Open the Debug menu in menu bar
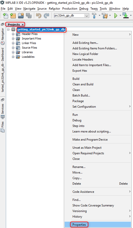 [x=84, y=9]
